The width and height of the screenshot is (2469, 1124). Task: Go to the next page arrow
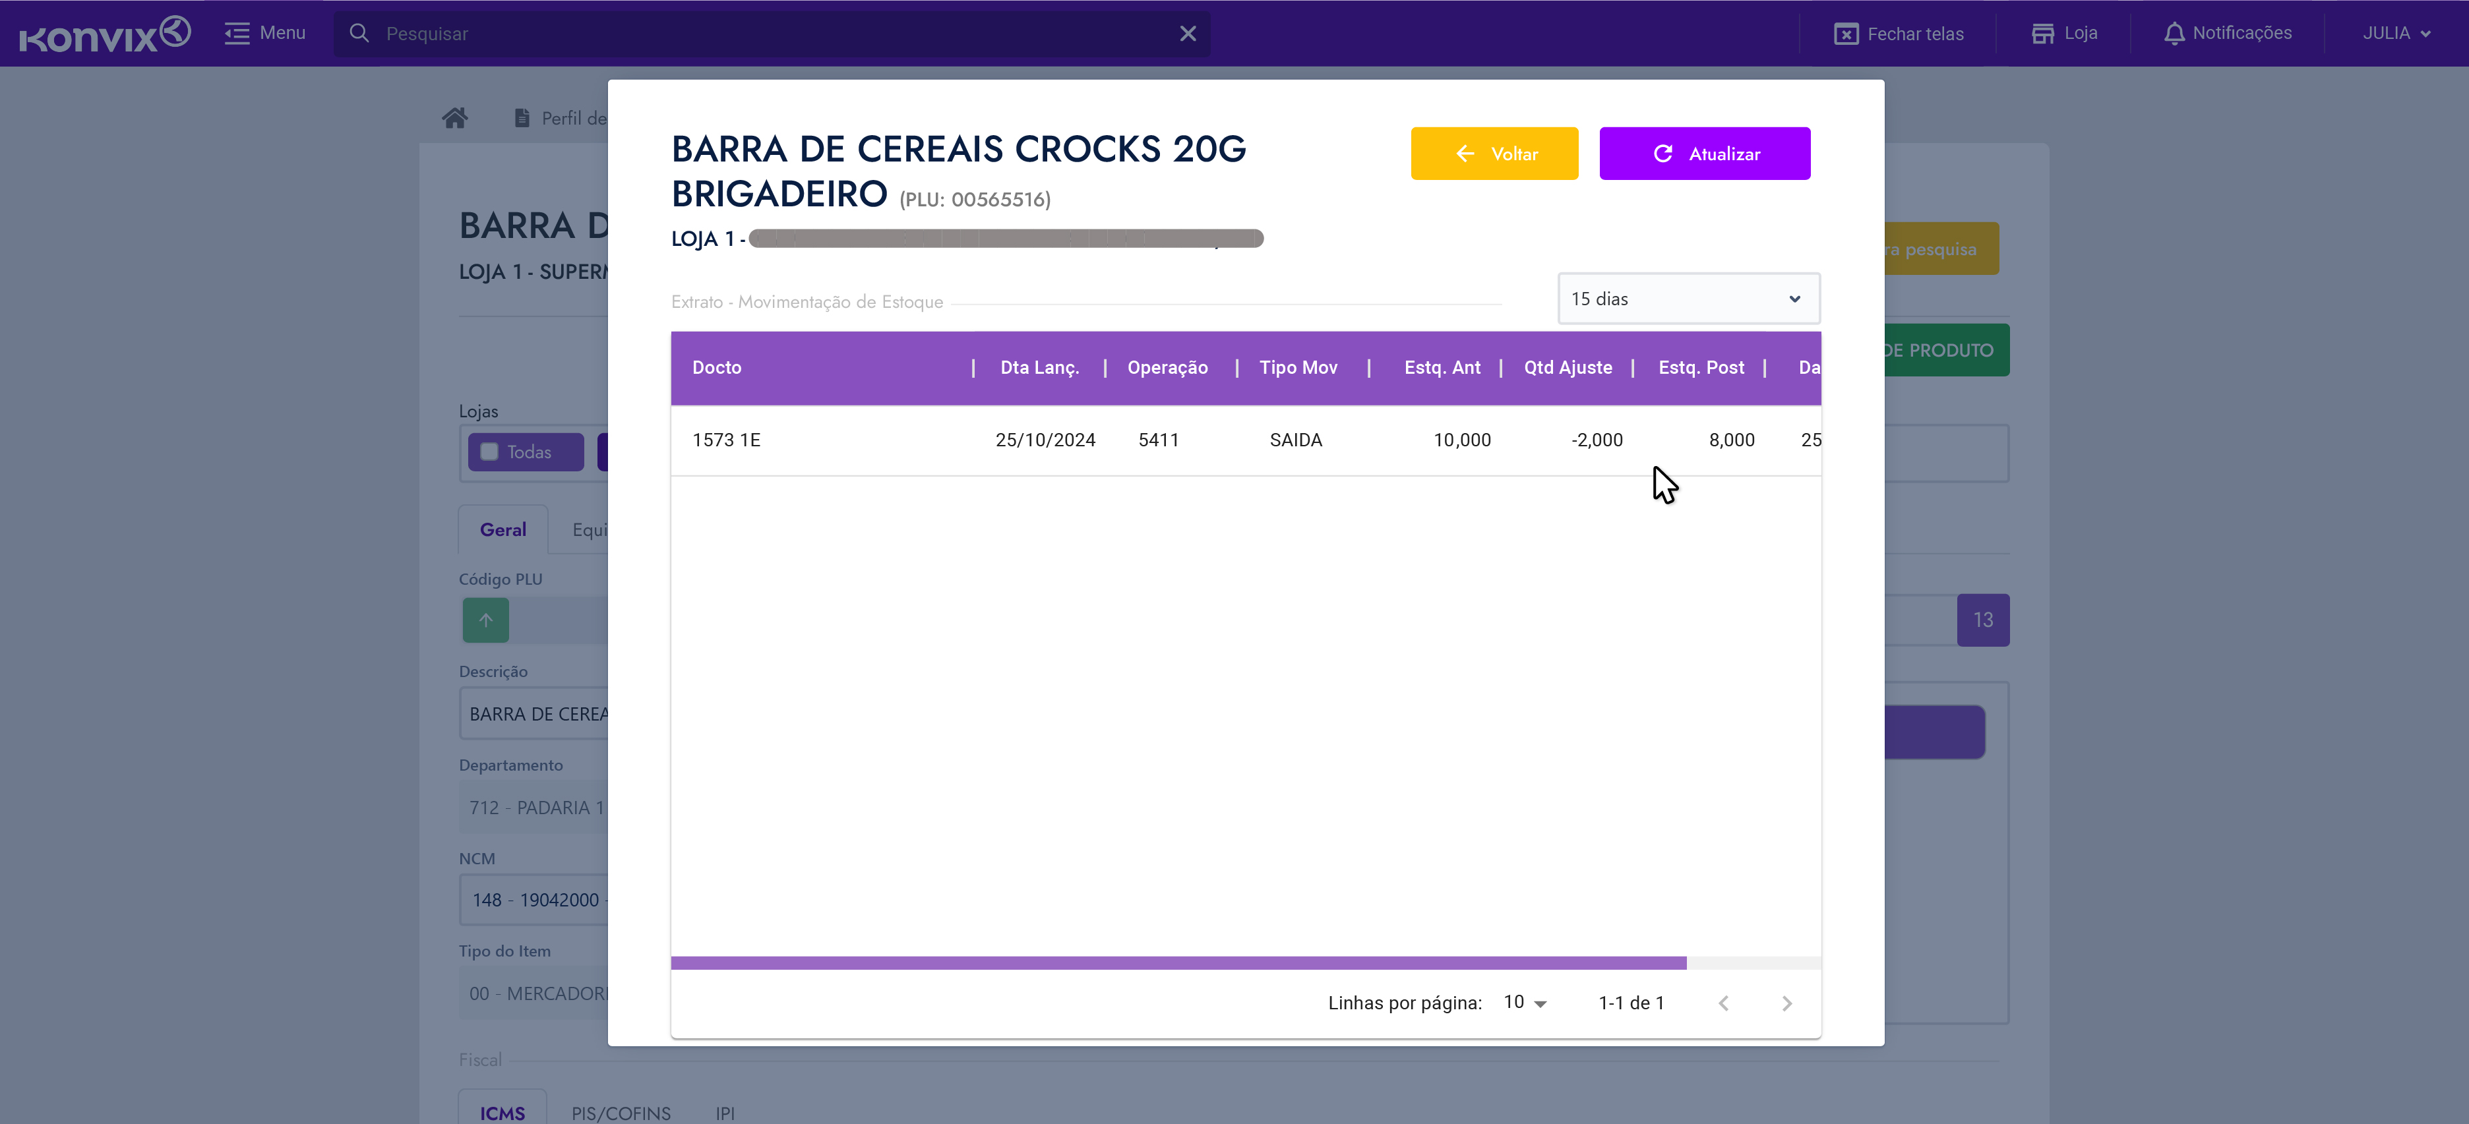(x=1786, y=1003)
